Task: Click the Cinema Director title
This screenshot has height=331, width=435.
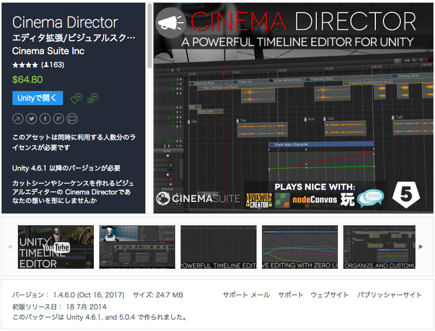Action: click(x=65, y=22)
